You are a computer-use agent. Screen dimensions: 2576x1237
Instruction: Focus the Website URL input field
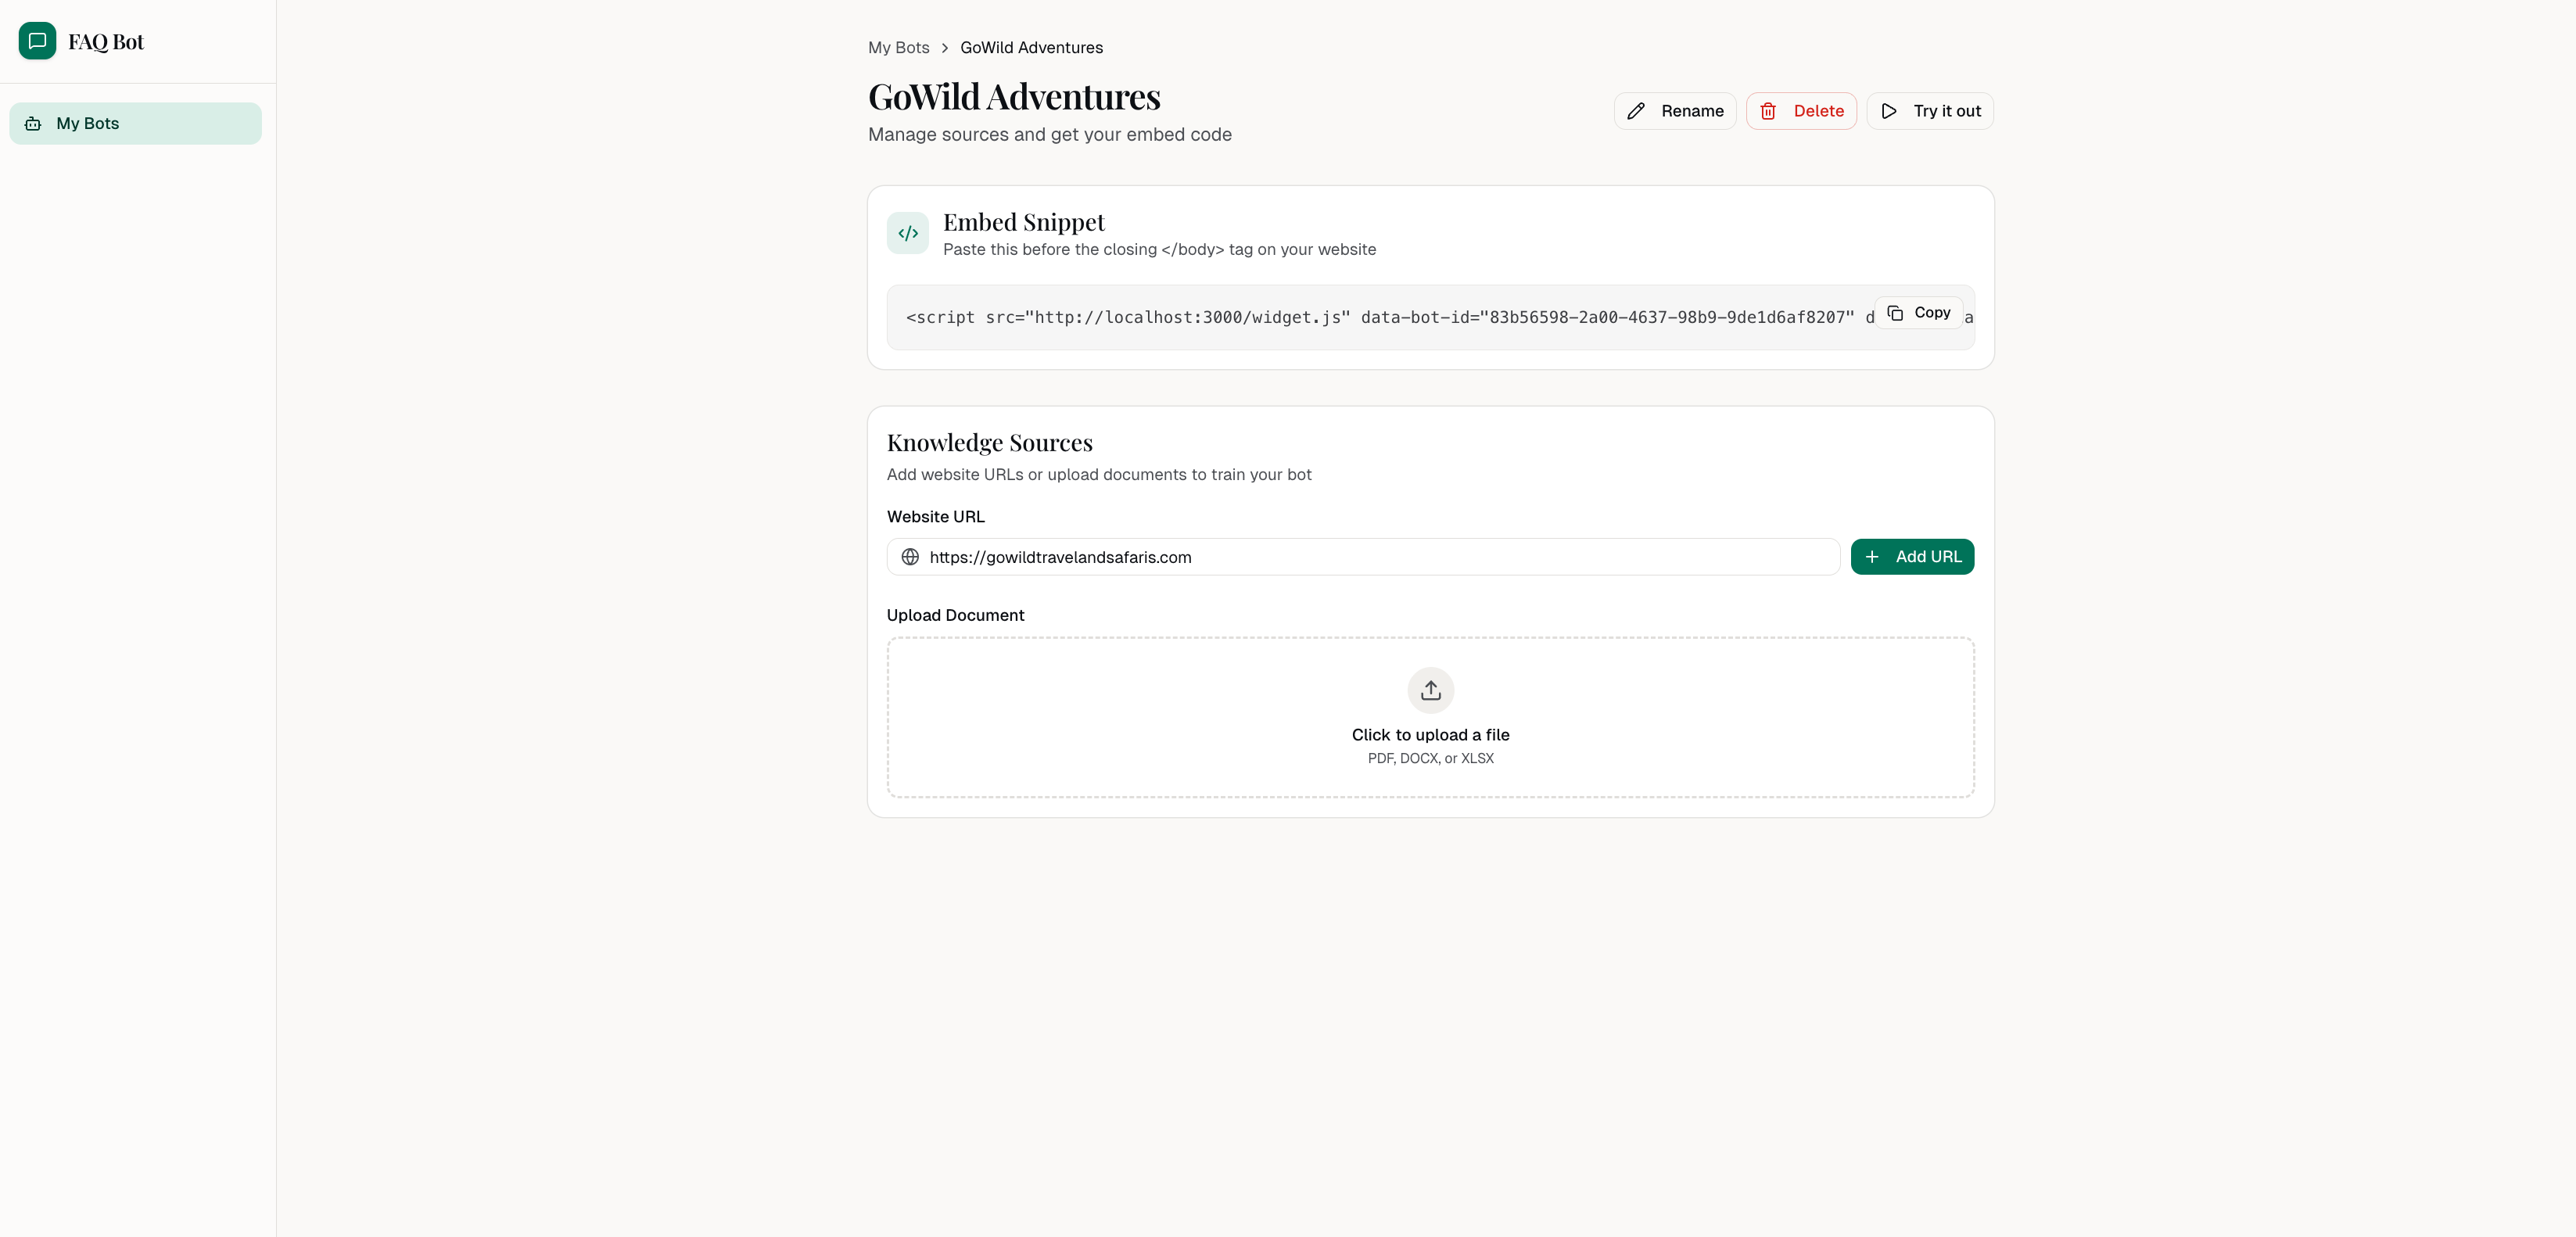(1380, 557)
